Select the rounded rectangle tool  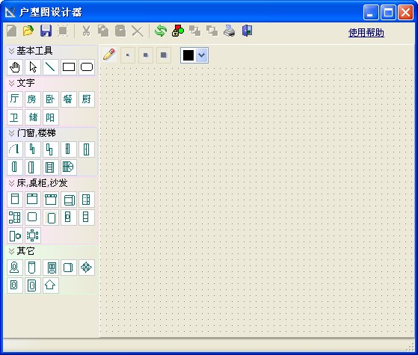[x=87, y=67]
